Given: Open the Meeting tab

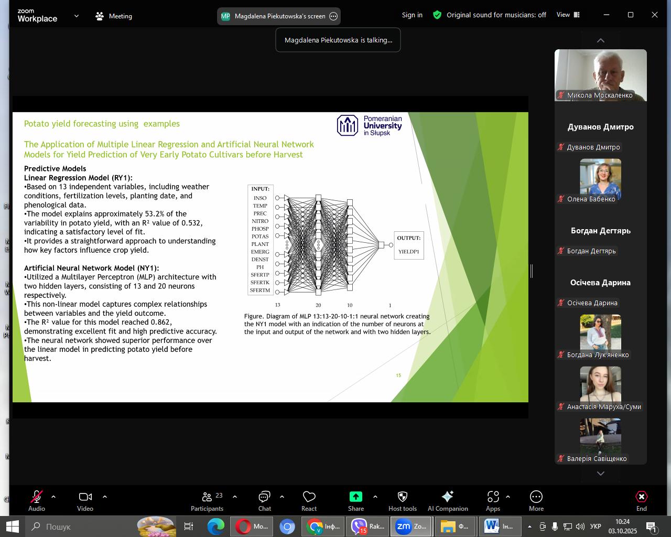Looking at the screenshot, I should (x=114, y=16).
